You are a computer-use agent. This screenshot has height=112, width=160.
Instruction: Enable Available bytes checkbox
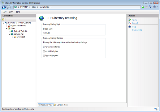(44, 51)
